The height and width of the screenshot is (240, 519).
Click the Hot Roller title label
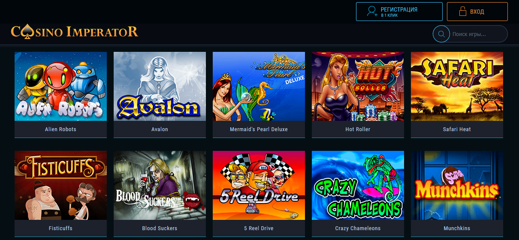[358, 129]
